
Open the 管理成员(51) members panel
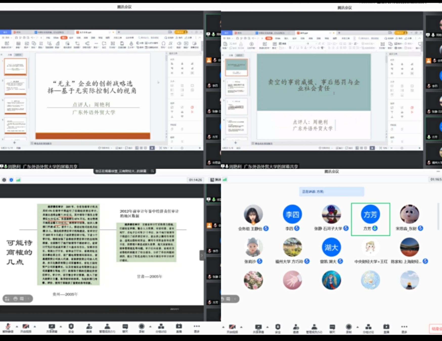[x=107, y=327]
